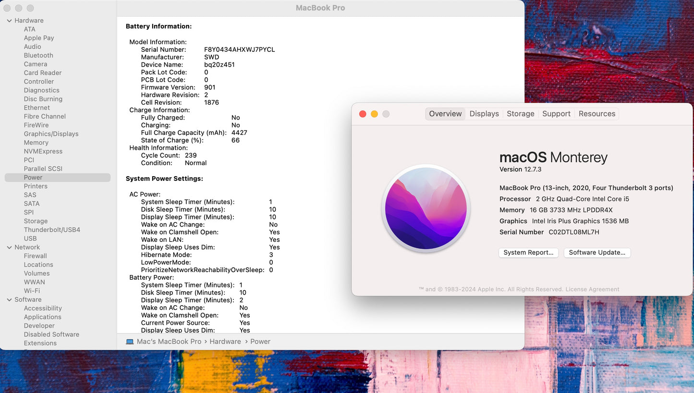Select Wi-Fi under Network

pos(32,291)
